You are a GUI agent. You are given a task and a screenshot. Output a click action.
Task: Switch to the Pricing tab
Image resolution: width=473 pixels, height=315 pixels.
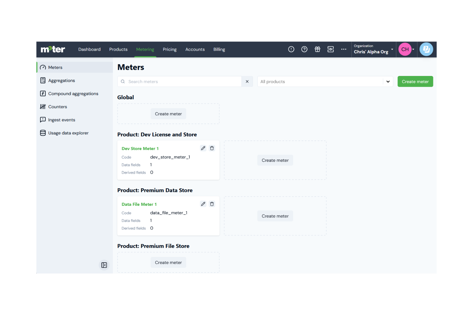170,49
